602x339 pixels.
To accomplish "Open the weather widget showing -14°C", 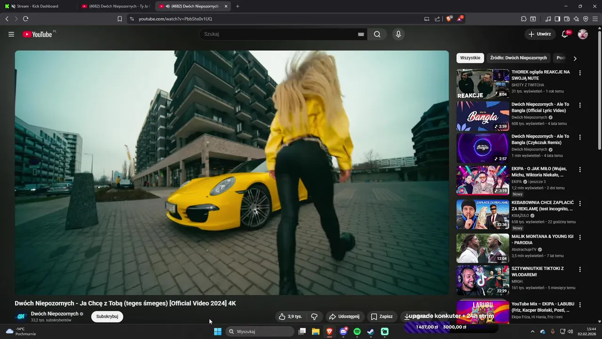I will (21, 331).
